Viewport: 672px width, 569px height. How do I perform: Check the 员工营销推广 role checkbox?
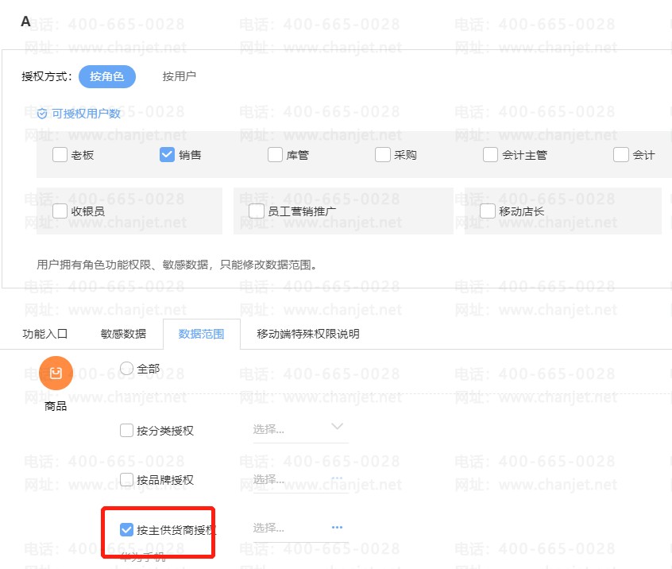tap(257, 211)
